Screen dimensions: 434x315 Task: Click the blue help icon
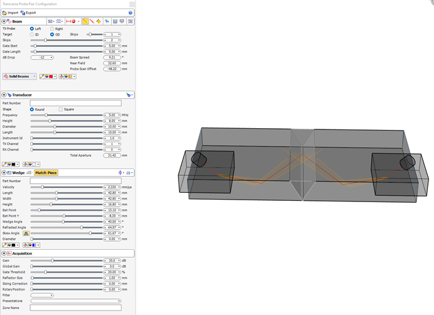tap(130, 12)
